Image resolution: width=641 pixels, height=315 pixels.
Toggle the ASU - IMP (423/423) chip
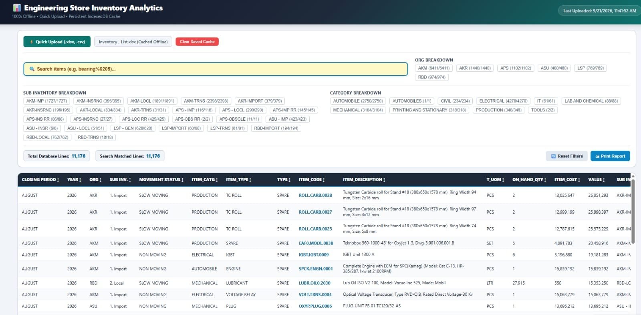pyautogui.click(x=287, y=119)
